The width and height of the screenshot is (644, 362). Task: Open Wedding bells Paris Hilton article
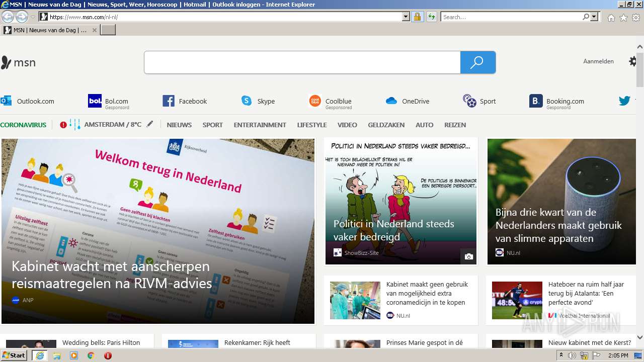[101, 342]
